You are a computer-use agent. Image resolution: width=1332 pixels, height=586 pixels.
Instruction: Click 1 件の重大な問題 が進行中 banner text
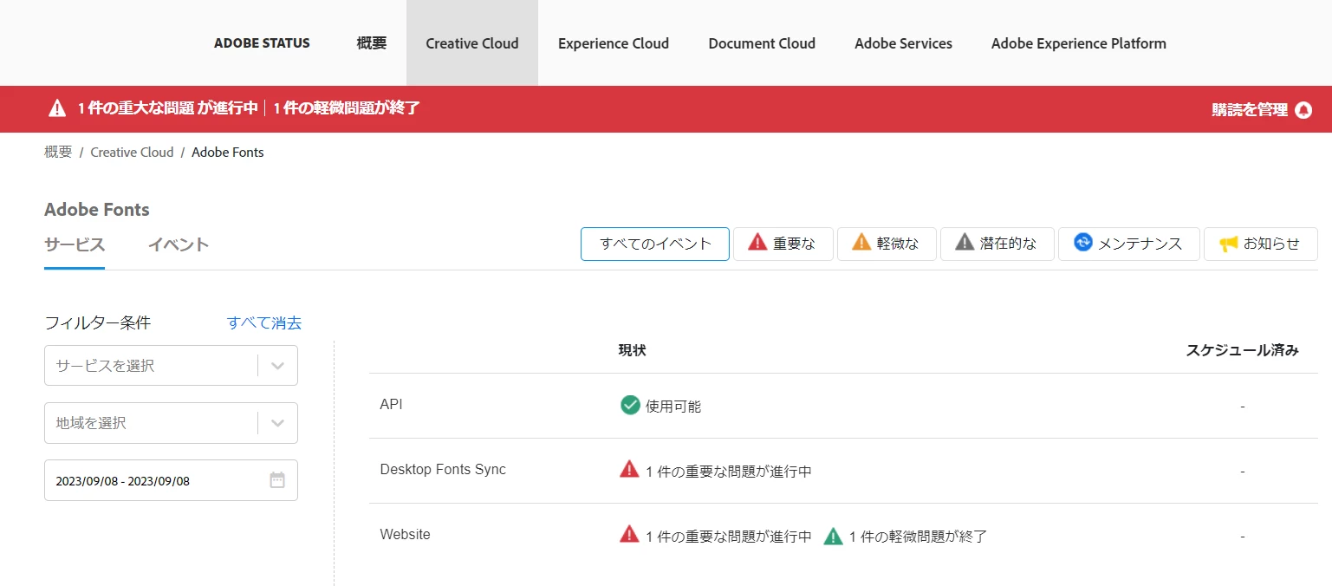168,108
